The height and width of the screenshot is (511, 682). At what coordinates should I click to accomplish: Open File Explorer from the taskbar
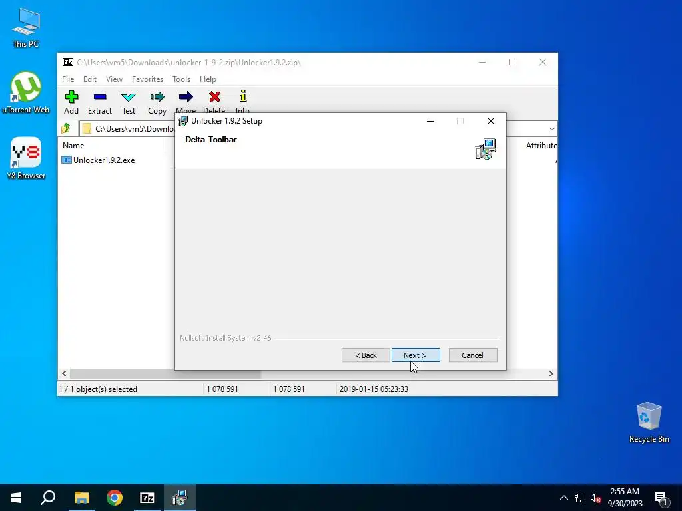pyautogui.click(x=81, y=498)
